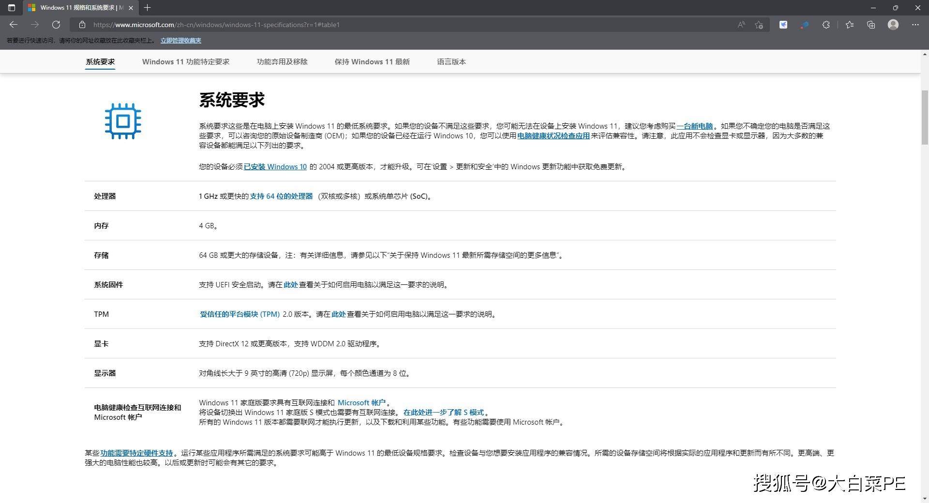
Task: Click the TPM row label
Action: (101, 314)
